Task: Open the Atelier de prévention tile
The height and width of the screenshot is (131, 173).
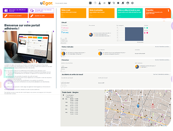Action: tap(102, 13)
